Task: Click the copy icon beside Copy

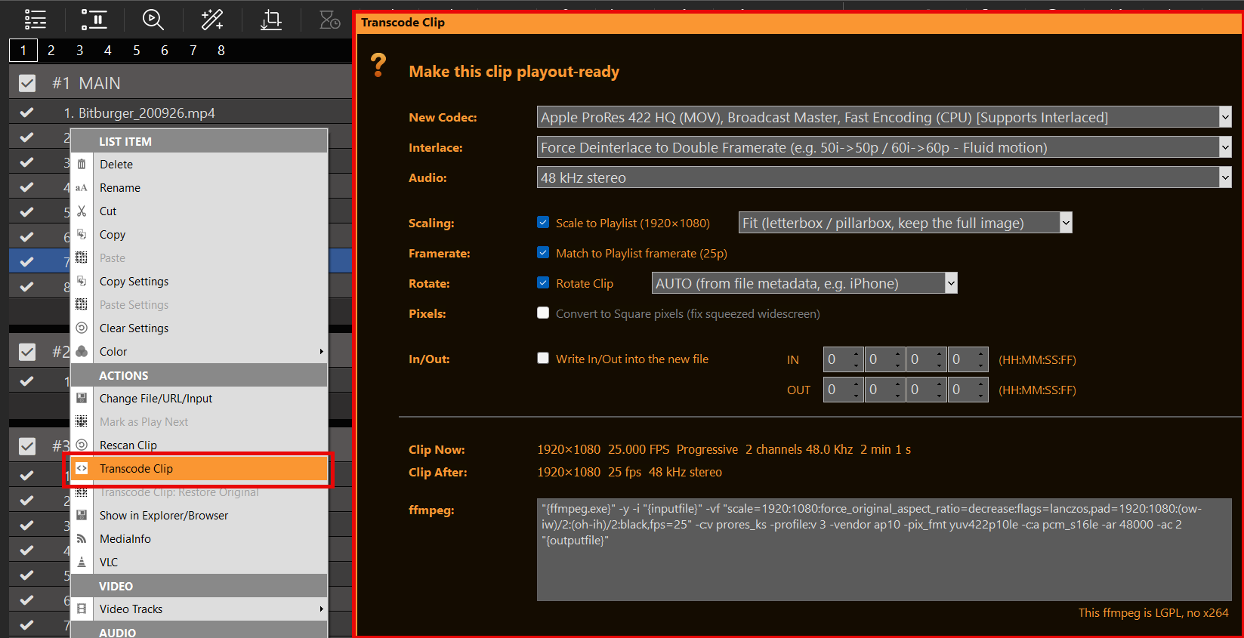Action: tap(82, 234)
